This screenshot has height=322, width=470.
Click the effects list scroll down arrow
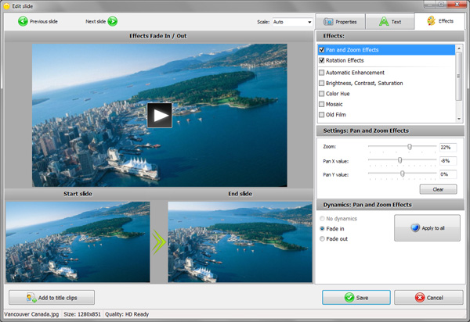[459, 119]
